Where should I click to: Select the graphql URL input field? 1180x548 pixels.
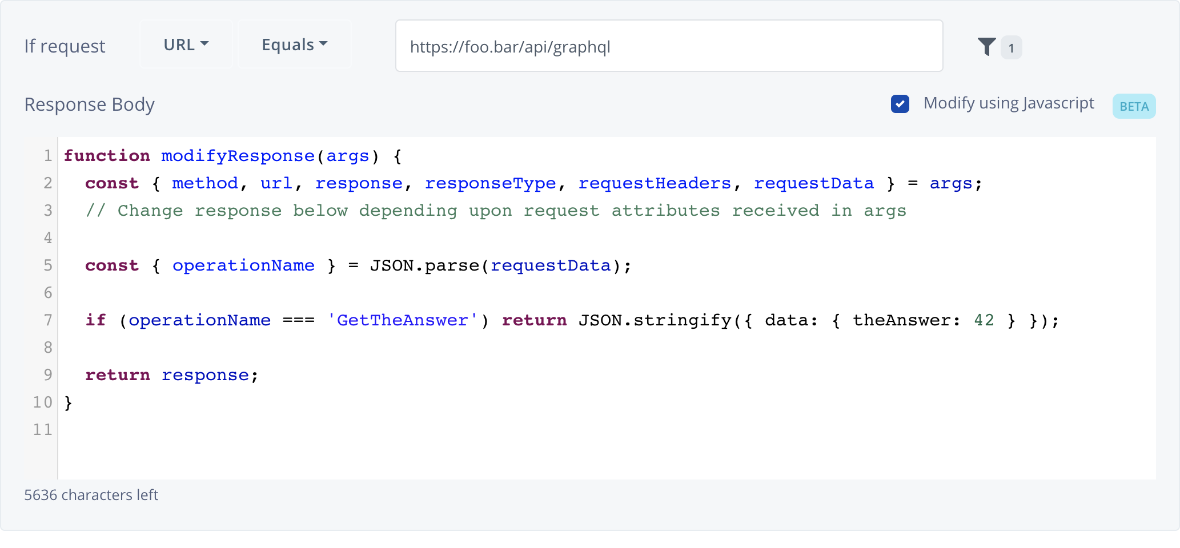click(668, 47)
